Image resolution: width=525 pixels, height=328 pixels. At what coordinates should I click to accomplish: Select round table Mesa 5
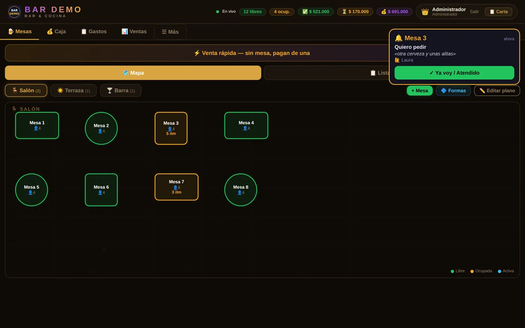31,190
